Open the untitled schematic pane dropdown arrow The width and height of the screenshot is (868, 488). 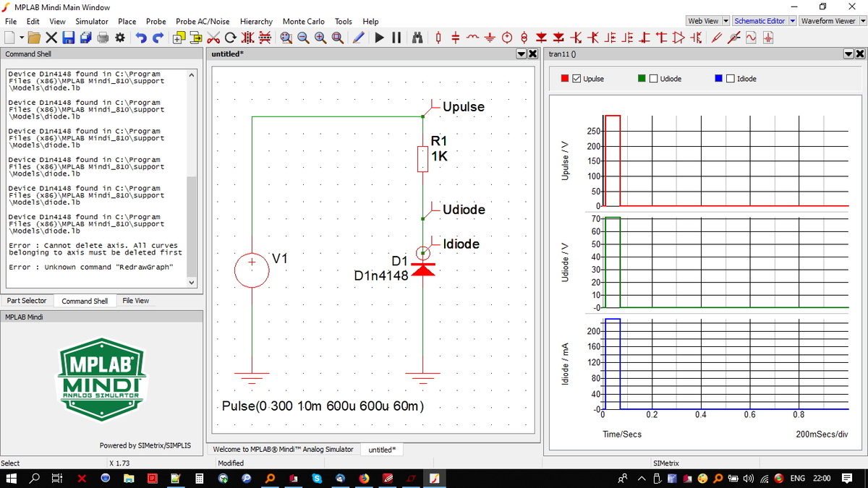[522, 54]
